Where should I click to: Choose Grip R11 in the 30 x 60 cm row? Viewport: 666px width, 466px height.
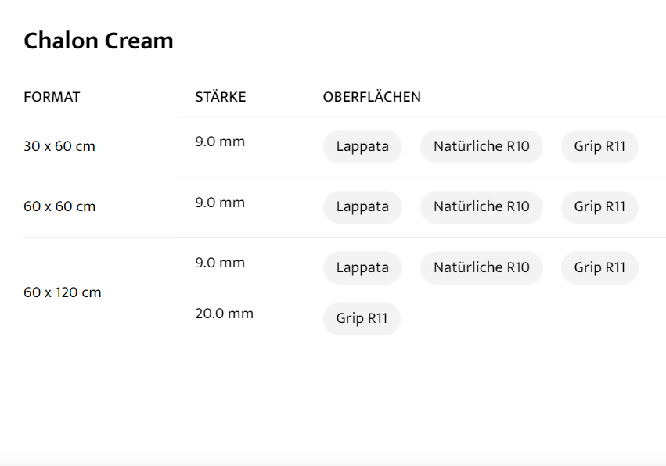tap(599, 146)
